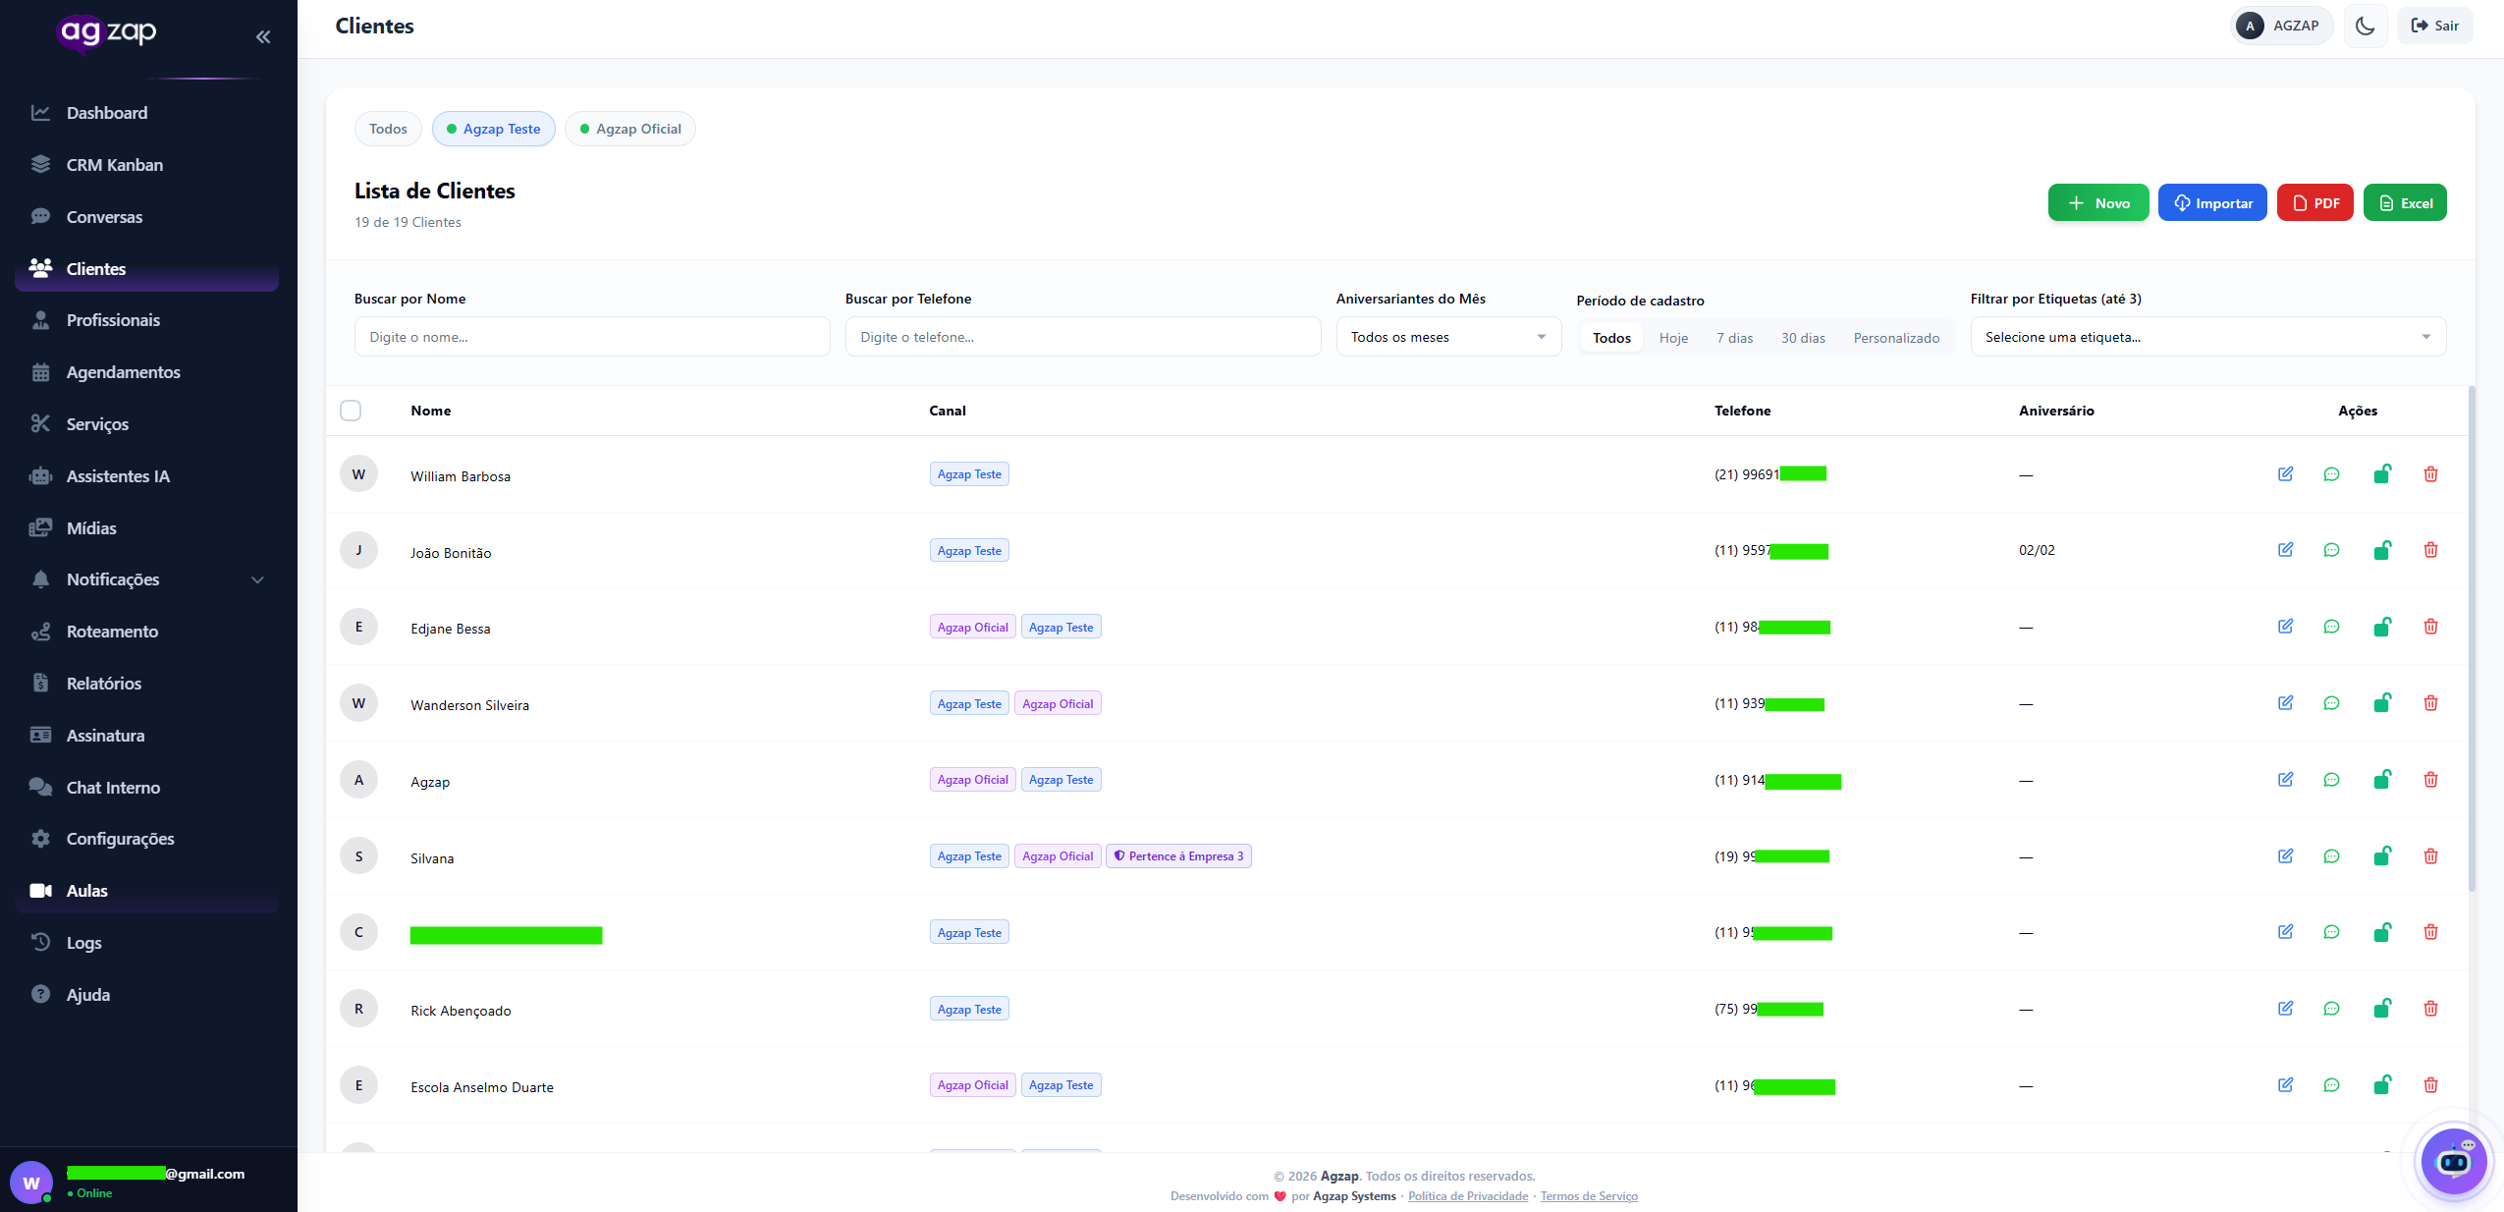
Task: Filter period by Hoje
Action: (x=1673, y=338)
